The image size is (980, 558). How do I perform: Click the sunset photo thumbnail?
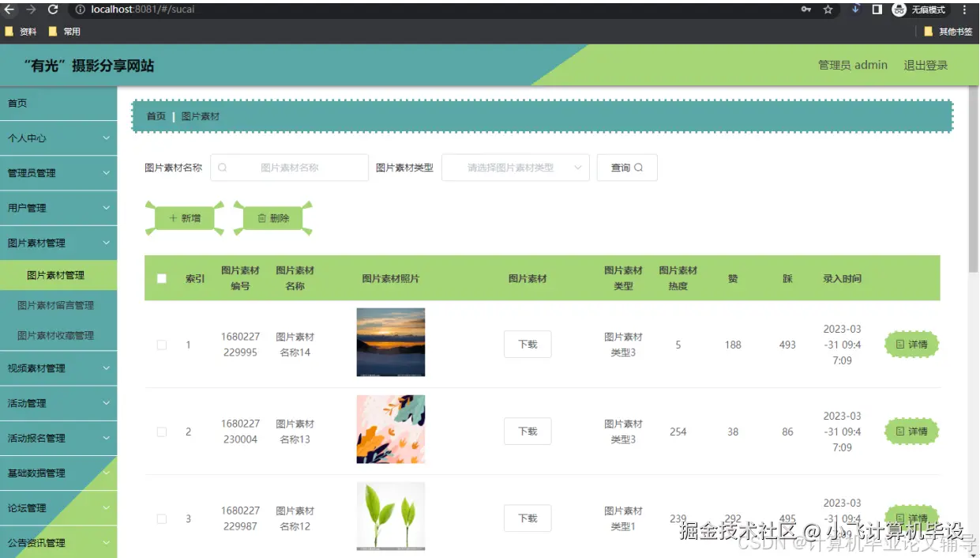pyautogui.click(x=391, y=342)
